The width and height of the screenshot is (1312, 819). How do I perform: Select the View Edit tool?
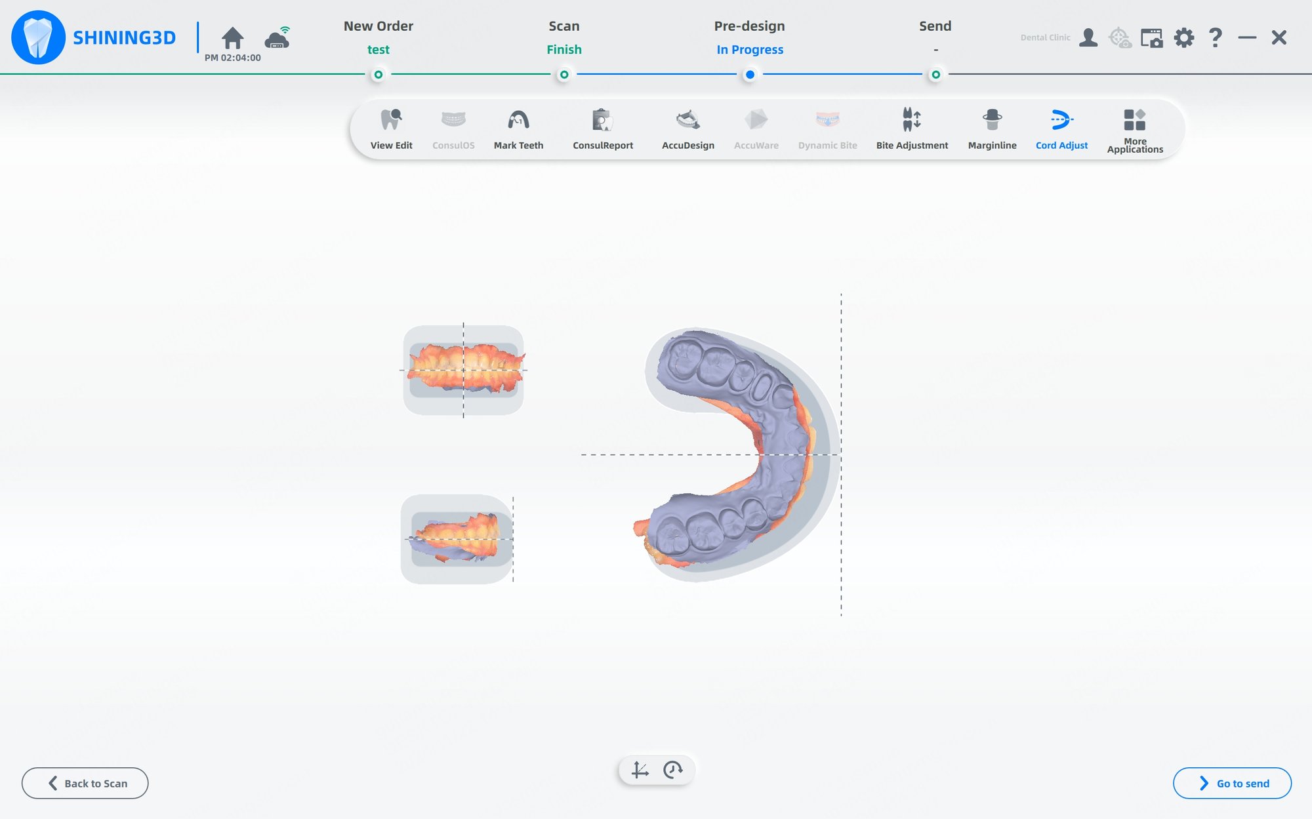[391, 128]
